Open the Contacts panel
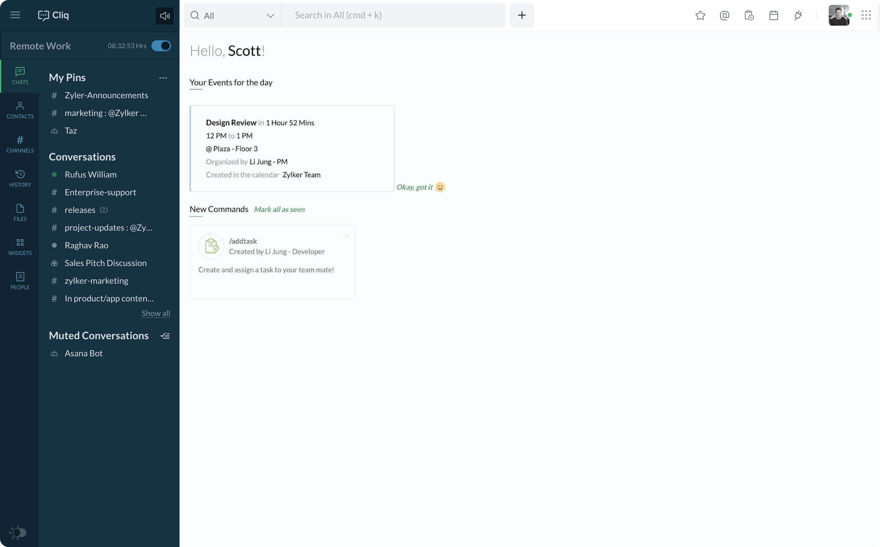This screenshot has height=547, width=880. click(x=20, y=110)
